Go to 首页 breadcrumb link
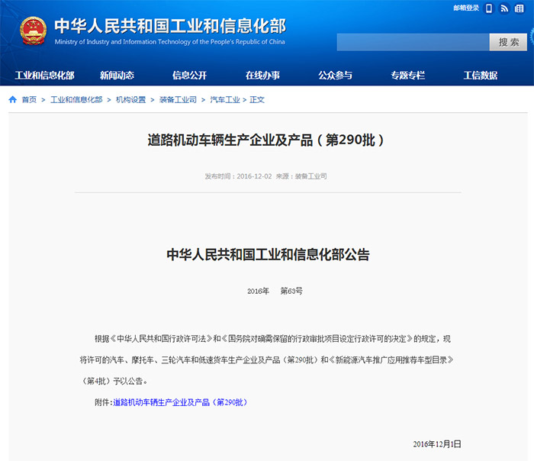 pyautogui.click(x=29, y=99)
